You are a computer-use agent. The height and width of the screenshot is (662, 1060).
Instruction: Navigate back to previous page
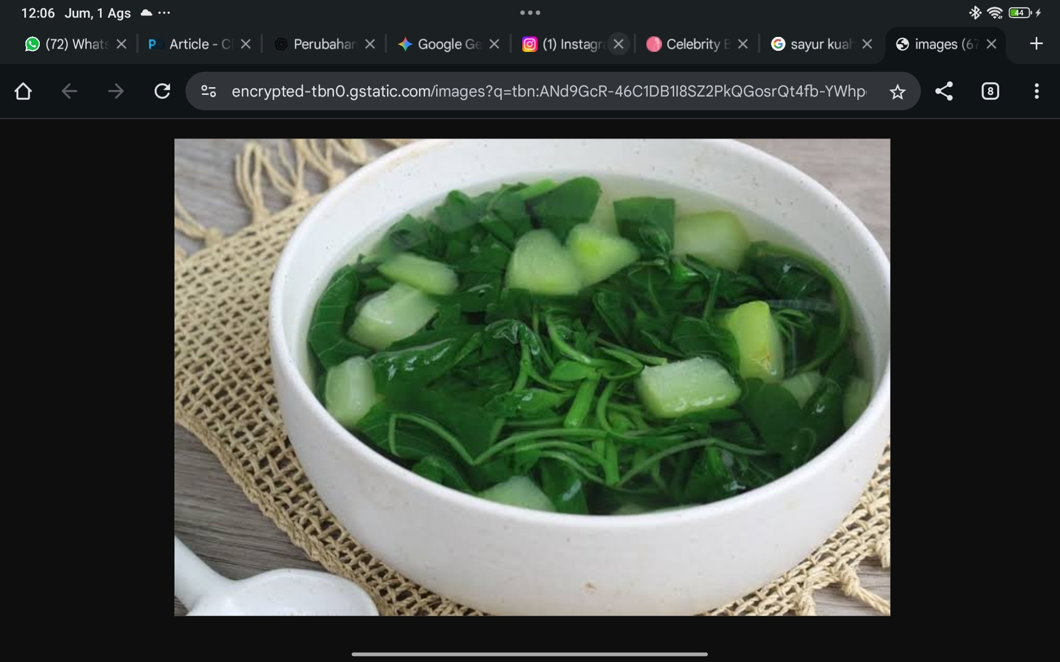click(x=70, y=91)
